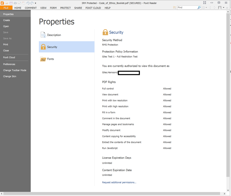Open Preferences from the File sidebar
Viewport: 231px width, 196px height.
pyautogui.click(x=9, y=64)
